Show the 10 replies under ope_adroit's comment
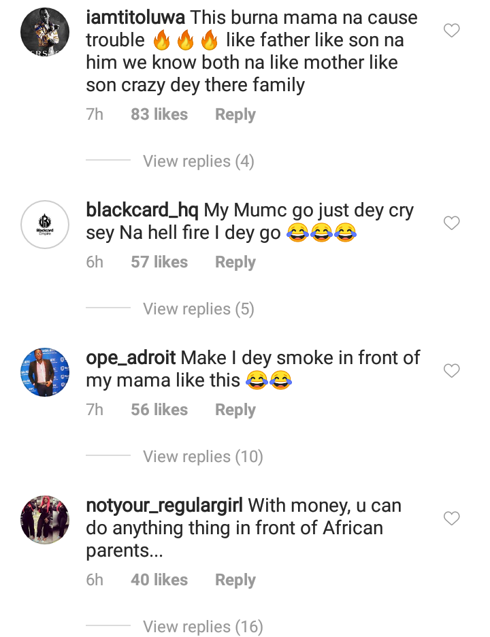This screenshot has height=637, width=490. (203, 457)
